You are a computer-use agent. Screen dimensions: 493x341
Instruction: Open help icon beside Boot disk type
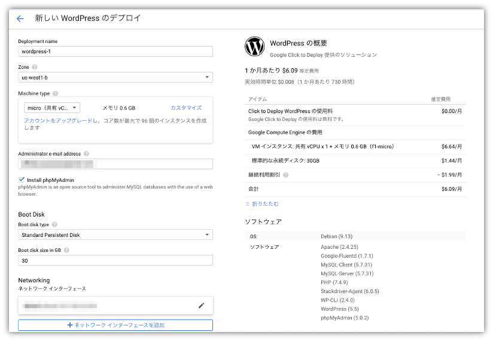54,224
